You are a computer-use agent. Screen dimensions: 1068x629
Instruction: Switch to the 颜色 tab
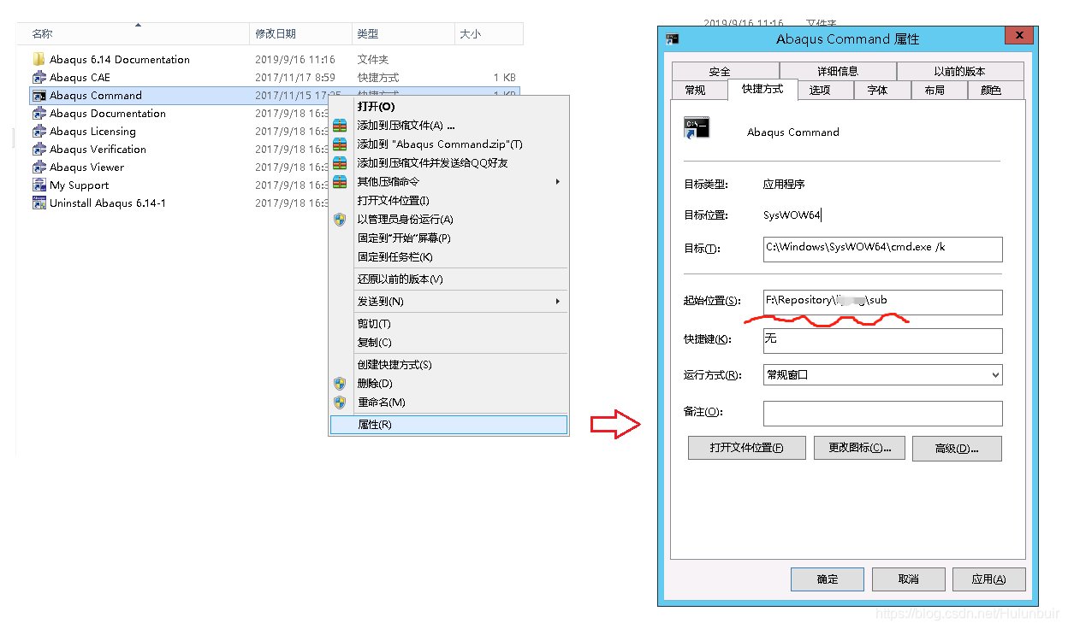[996, 90]
